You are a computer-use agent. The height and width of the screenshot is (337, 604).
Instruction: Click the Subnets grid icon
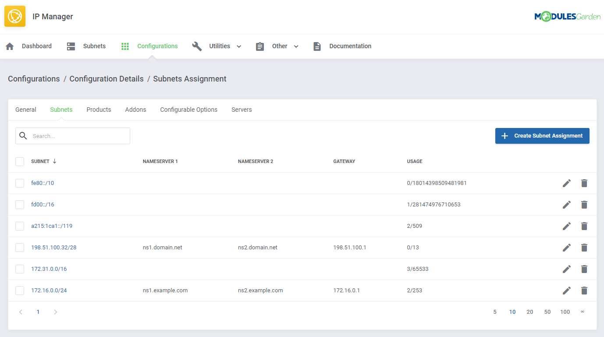[x=71, y=46]
